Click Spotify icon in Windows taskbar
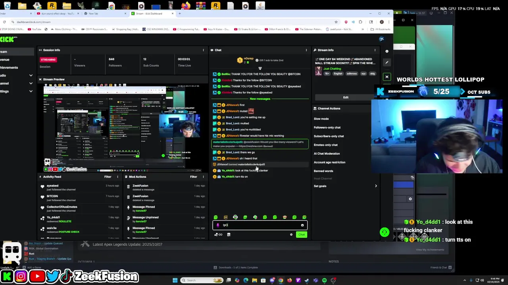Viewport: 508px width, 285px height. [x=324, y=280]
